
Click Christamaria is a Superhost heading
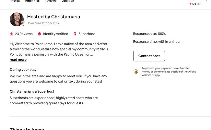pos(32,91)
